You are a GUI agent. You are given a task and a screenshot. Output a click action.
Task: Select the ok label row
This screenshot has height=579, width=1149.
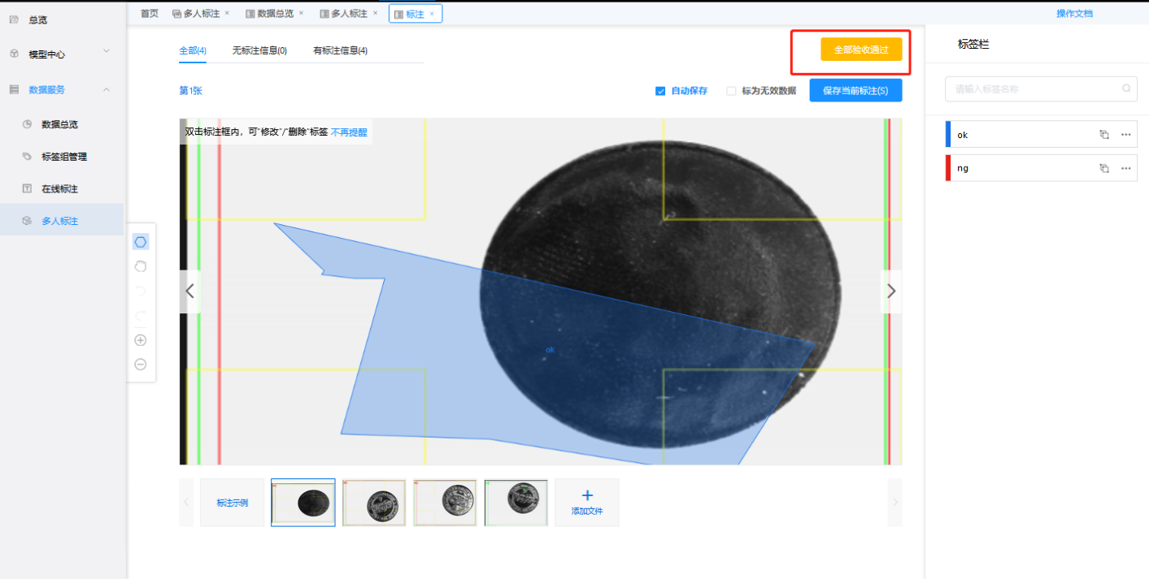(x=1042, y=135)
